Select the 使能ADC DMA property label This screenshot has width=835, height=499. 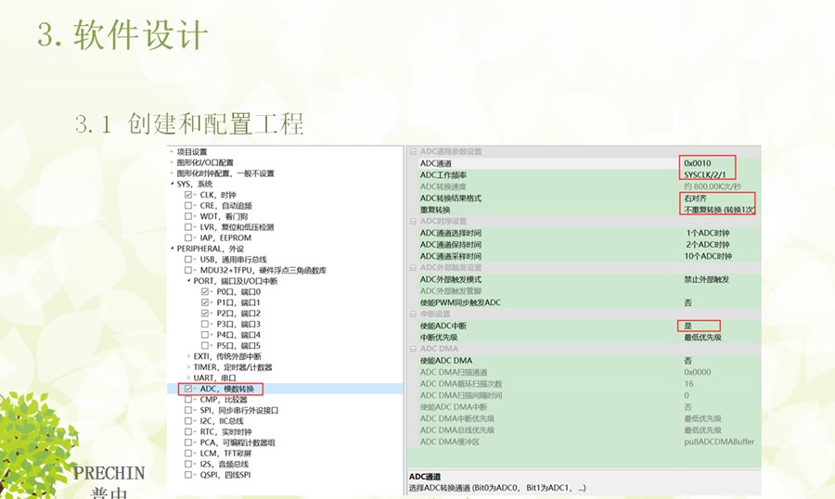pos(445,361)
